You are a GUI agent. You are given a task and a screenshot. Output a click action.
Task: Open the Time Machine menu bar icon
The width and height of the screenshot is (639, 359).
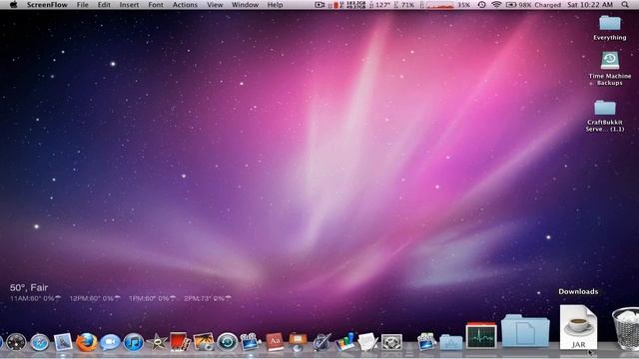(481, 5)
